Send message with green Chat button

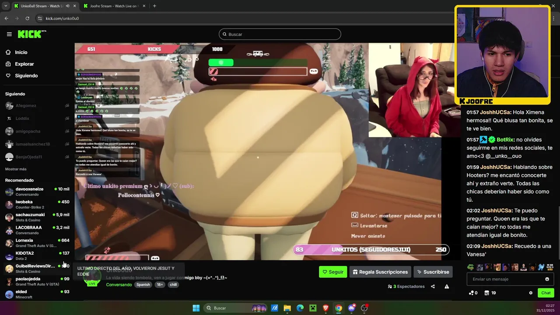click(546, 293)
